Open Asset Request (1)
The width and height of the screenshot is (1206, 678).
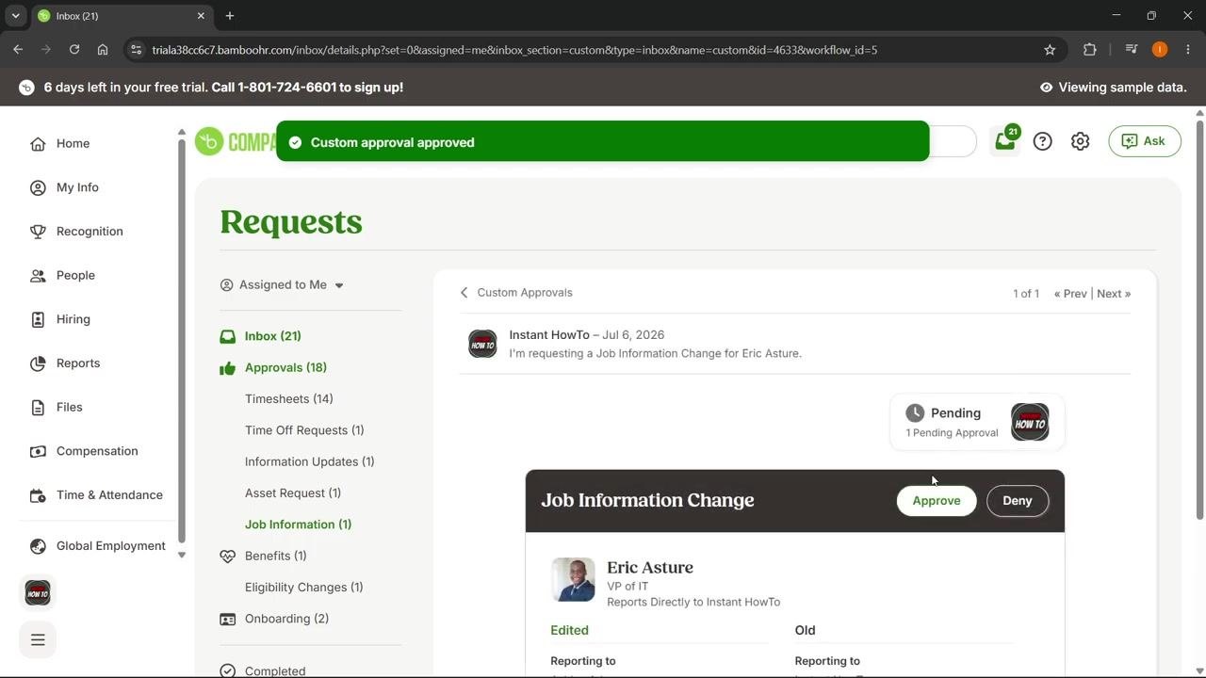tap(293, 493)
